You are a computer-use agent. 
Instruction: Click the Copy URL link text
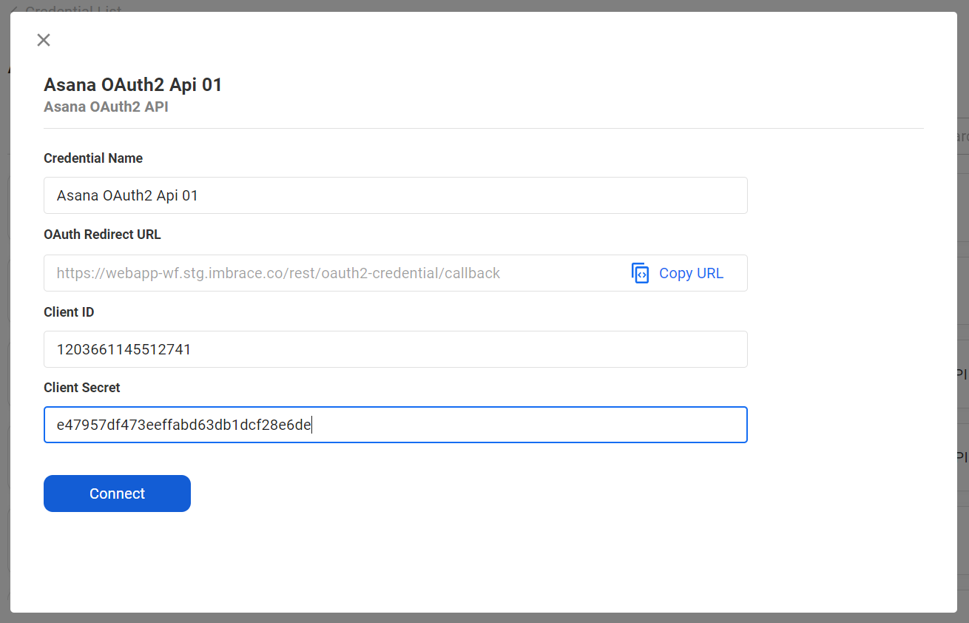click(x=691, y=273)
